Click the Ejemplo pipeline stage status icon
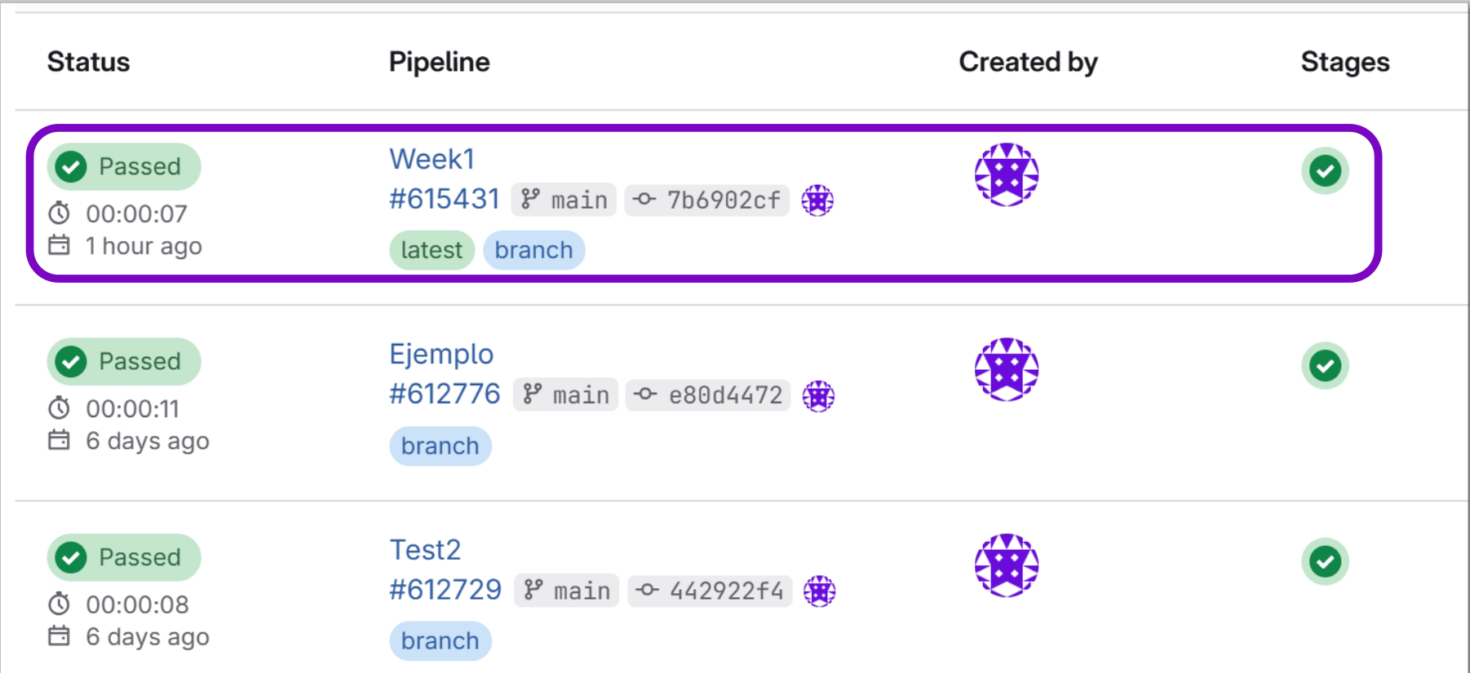The width and height of the screenshot is (1470, 673). pyautogui.click(x=1325, y=366)
